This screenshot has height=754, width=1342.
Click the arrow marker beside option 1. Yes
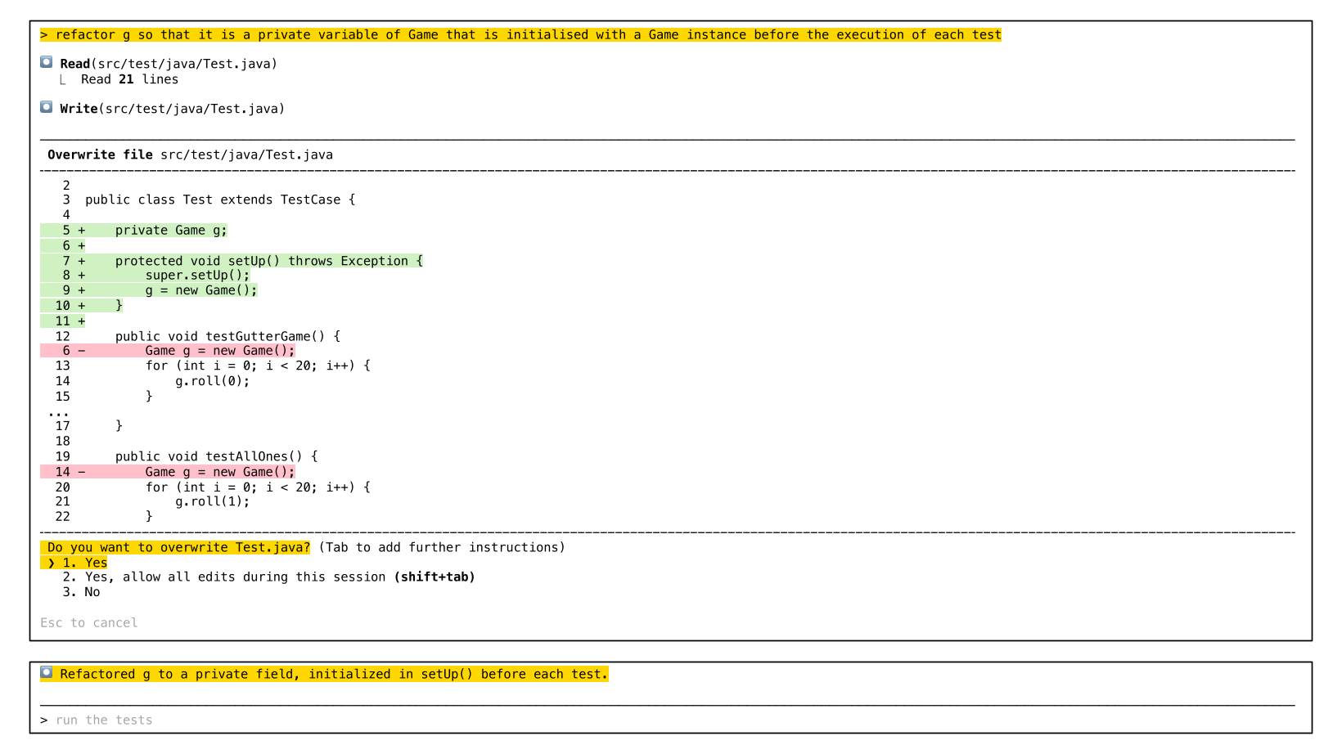52,563
